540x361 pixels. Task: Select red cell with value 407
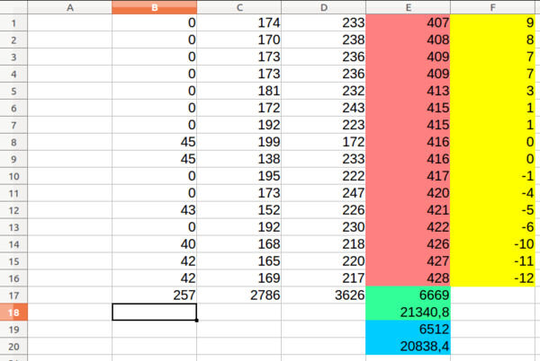(408, 22)
